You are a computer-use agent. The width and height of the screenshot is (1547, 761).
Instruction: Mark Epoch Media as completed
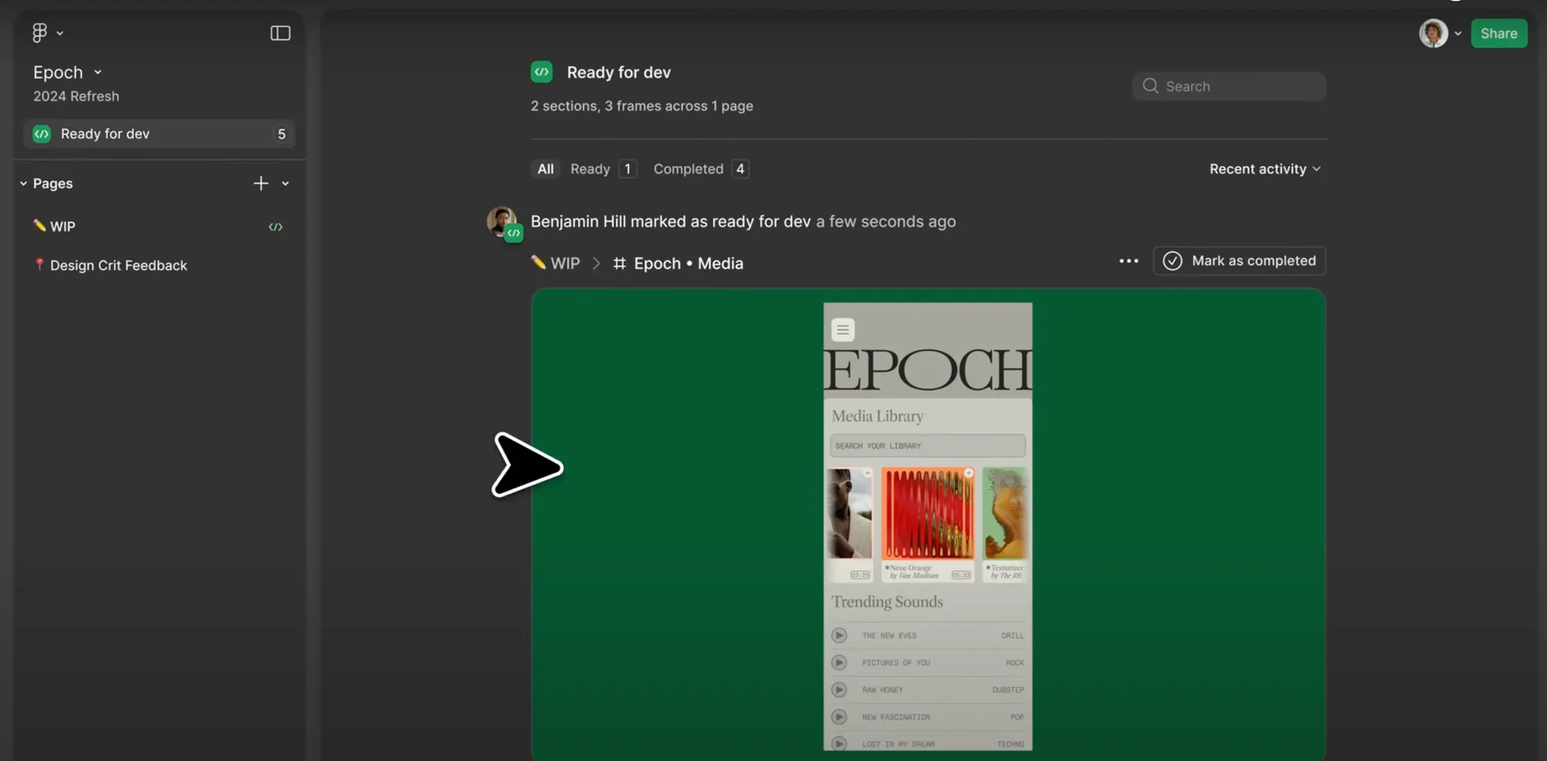pyautogui.click(x=1239, y=260)
